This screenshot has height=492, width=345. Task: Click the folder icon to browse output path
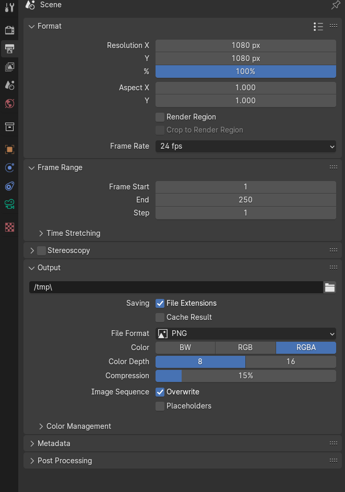click(x=329, y=287)
